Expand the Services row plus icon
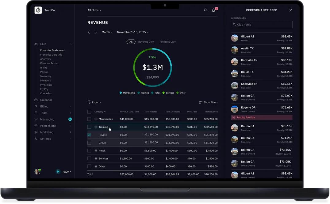This screenshot has height=204, width=330. (x=96, y=159)
